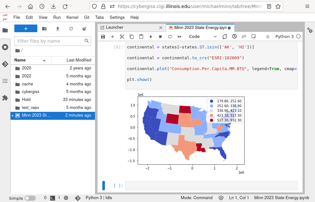Open the Code cell type dropdown

pos(202,37)
